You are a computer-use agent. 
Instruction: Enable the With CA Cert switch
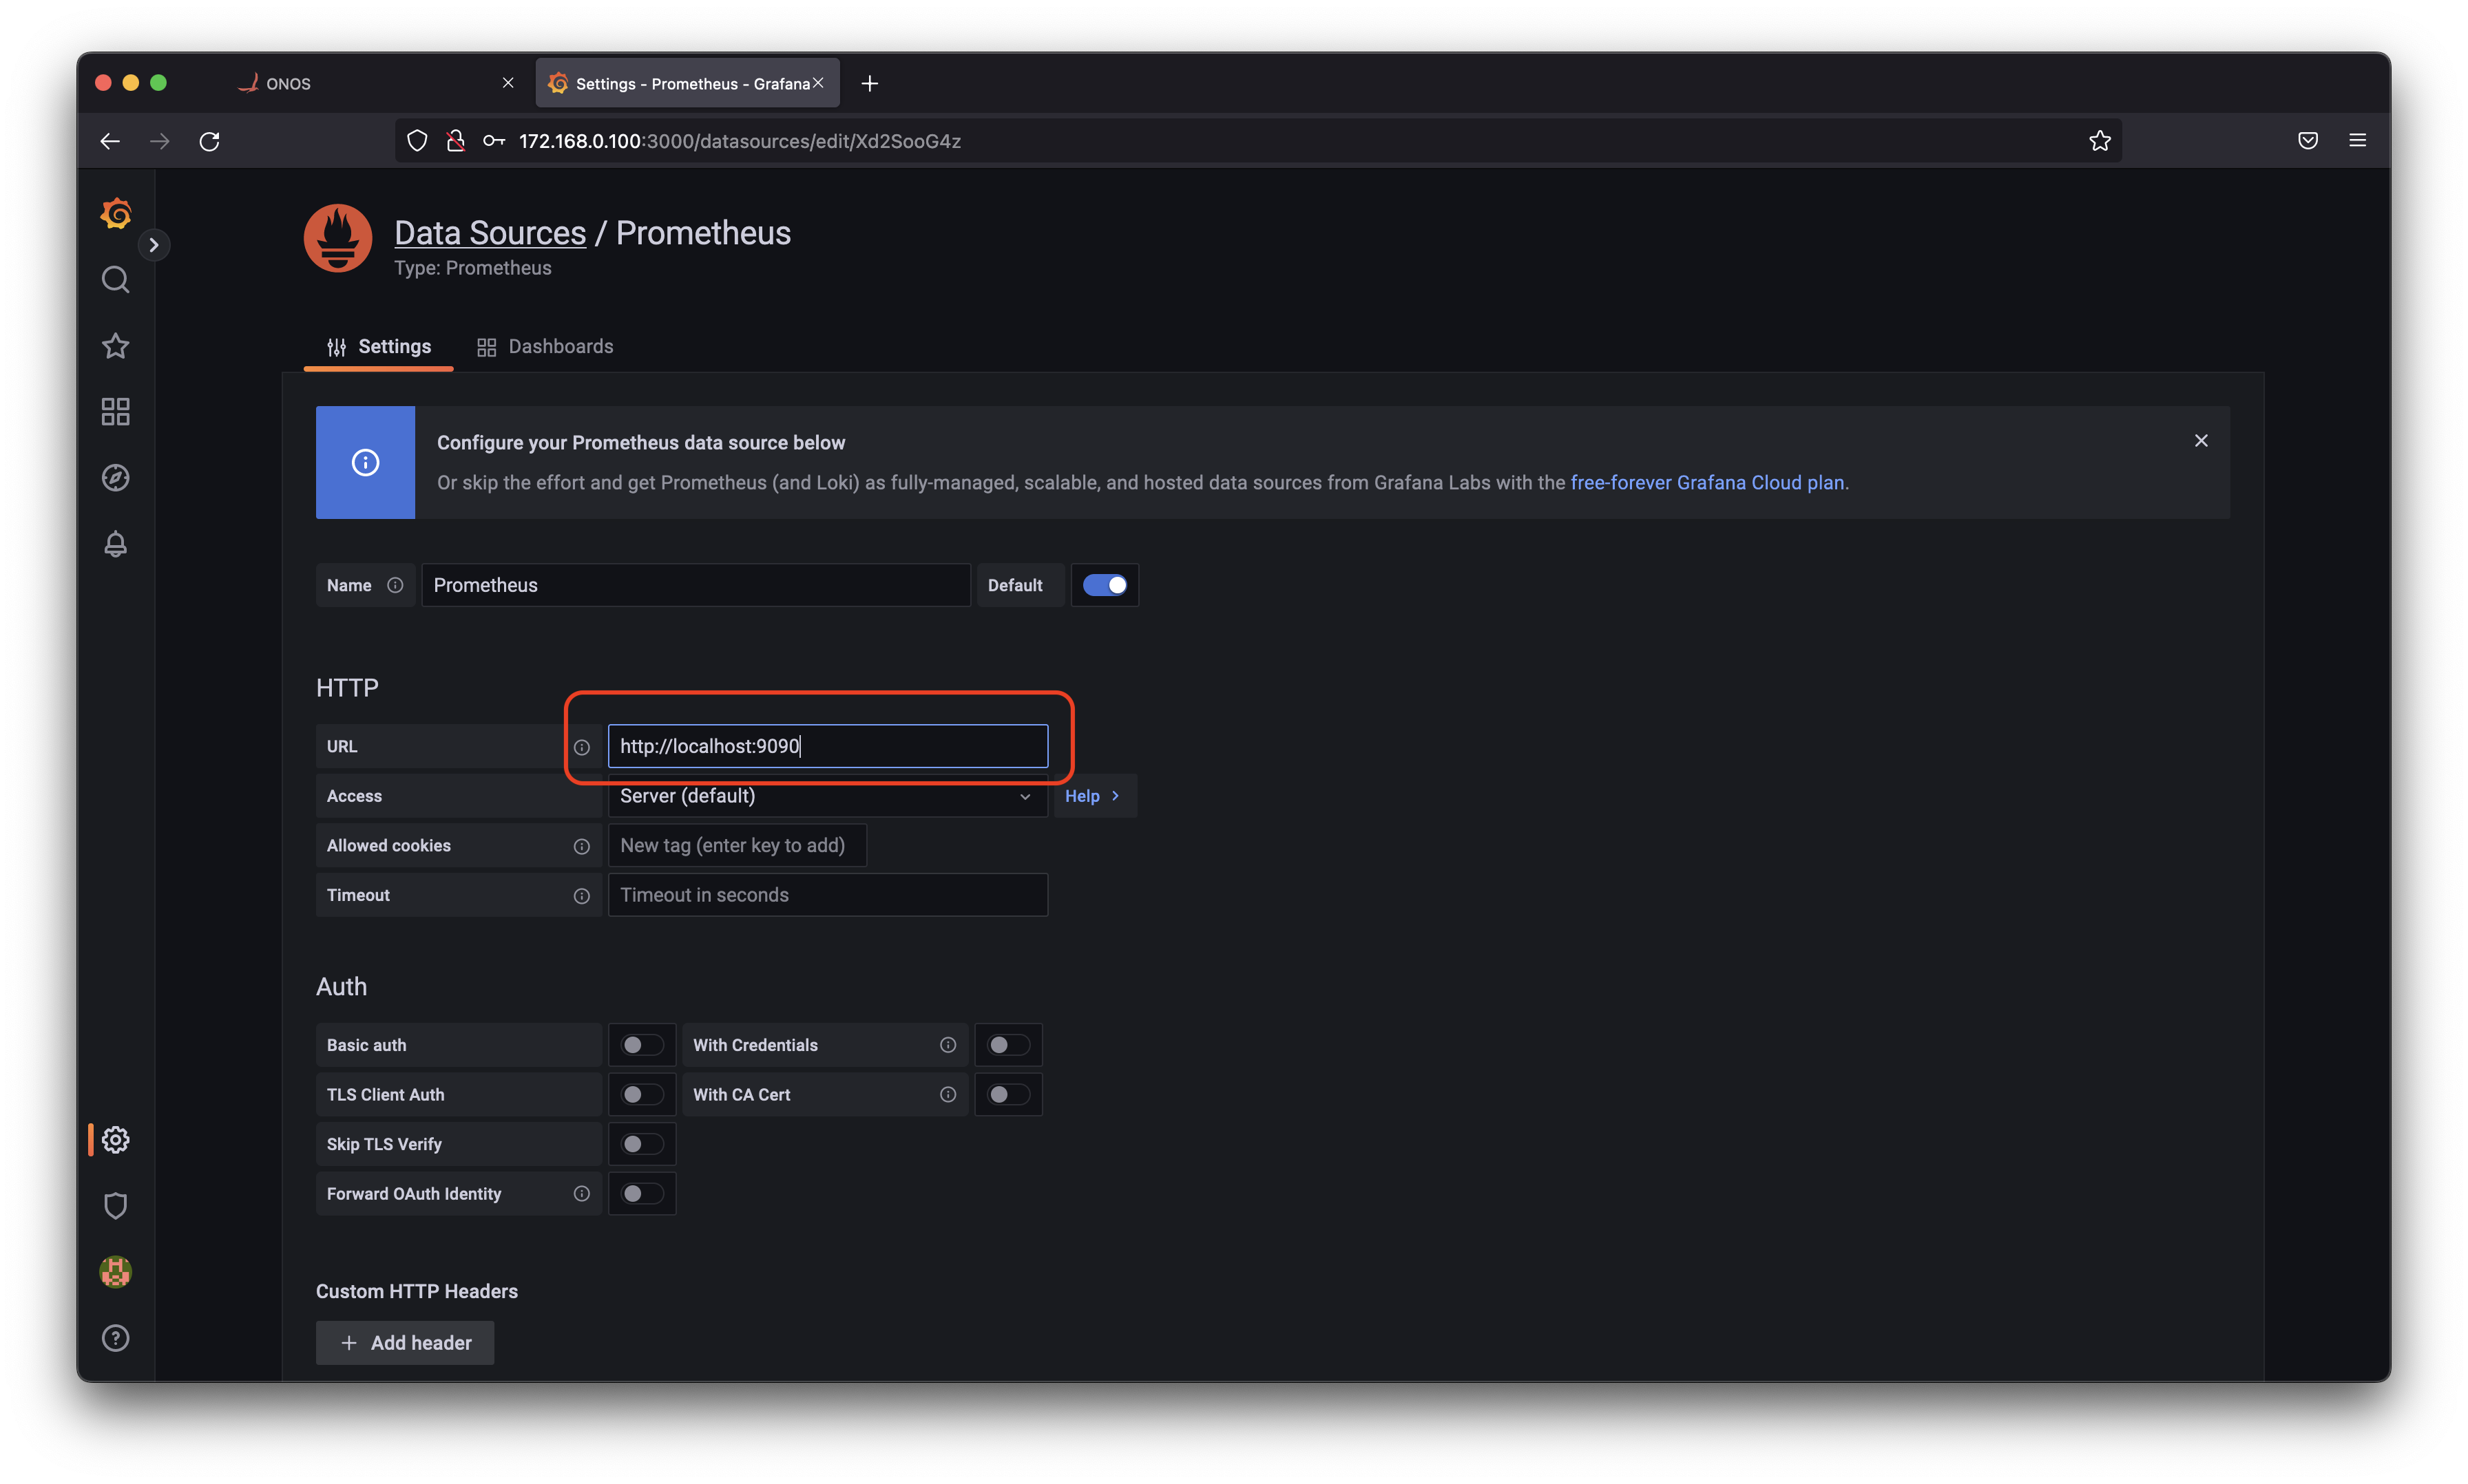tap(1007, 1095)
